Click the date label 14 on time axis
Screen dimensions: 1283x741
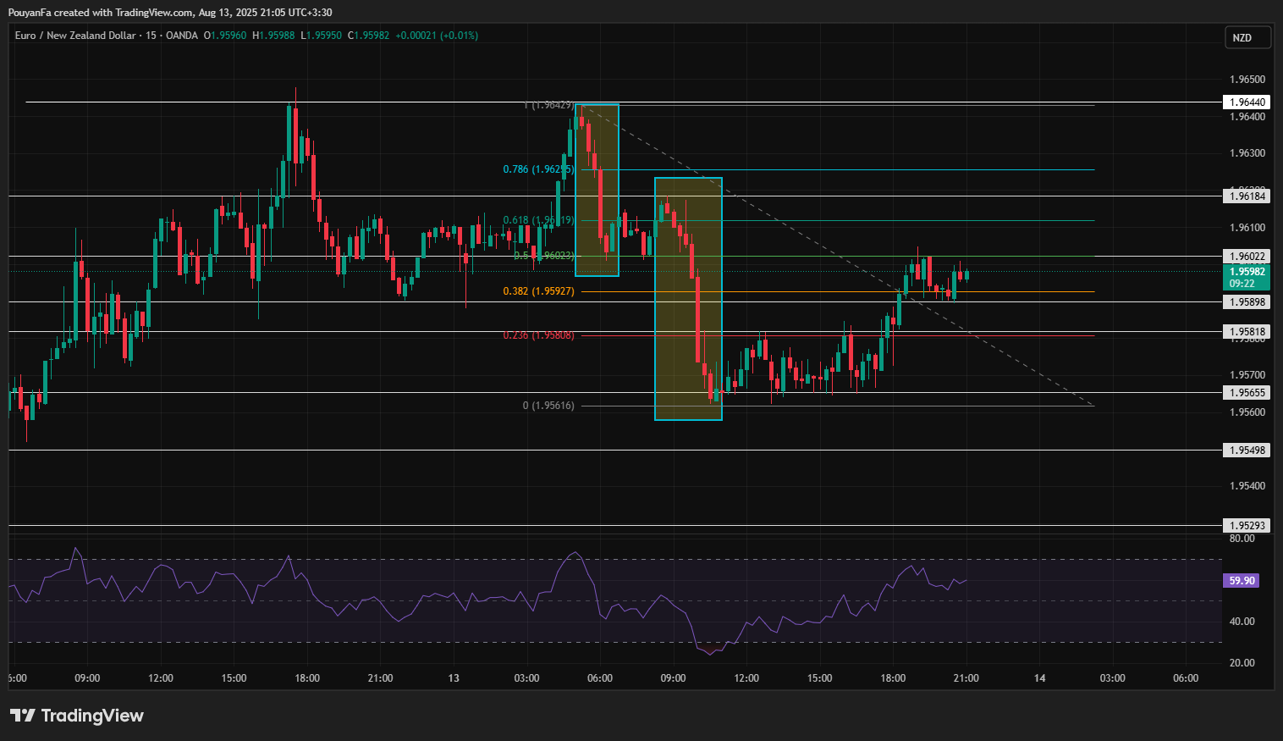click(x=1040, y=678)
